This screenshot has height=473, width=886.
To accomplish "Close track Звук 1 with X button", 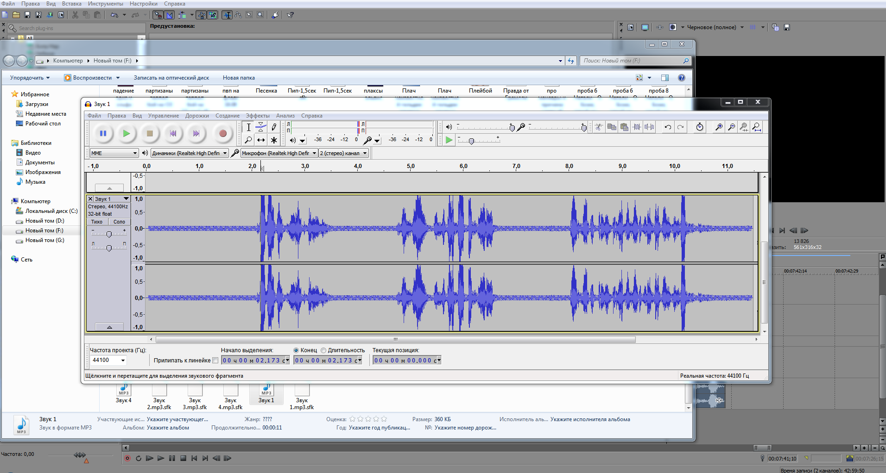I will (90, 199).
